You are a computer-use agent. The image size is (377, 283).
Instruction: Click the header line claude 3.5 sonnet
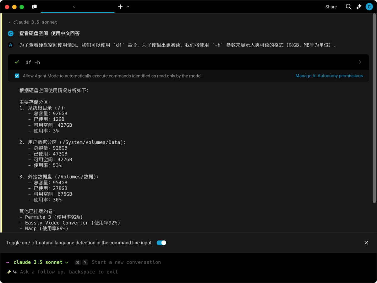point(32,22)
